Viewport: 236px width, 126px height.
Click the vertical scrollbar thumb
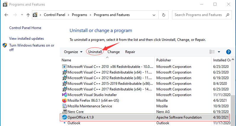click(x=233, y=110)
